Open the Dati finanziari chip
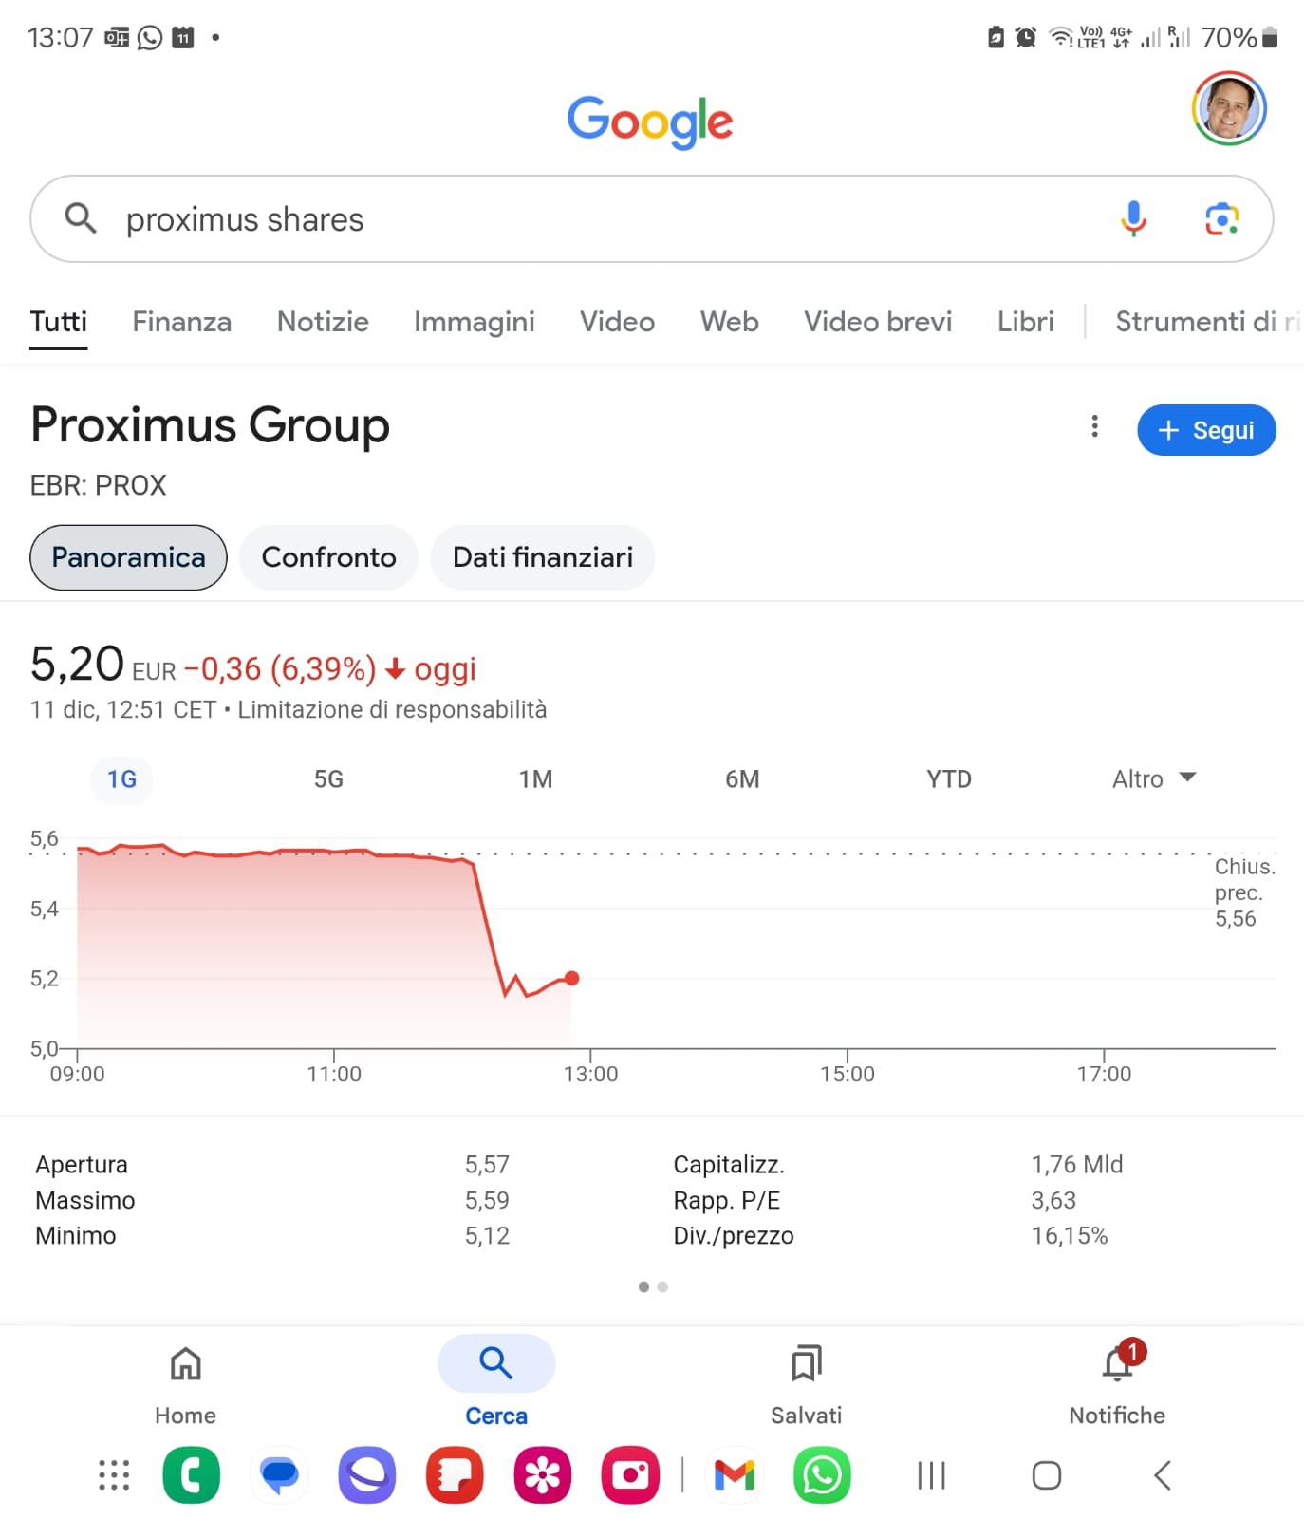The height and width of the screenshot is (1519, 1304). coord(543,557)
